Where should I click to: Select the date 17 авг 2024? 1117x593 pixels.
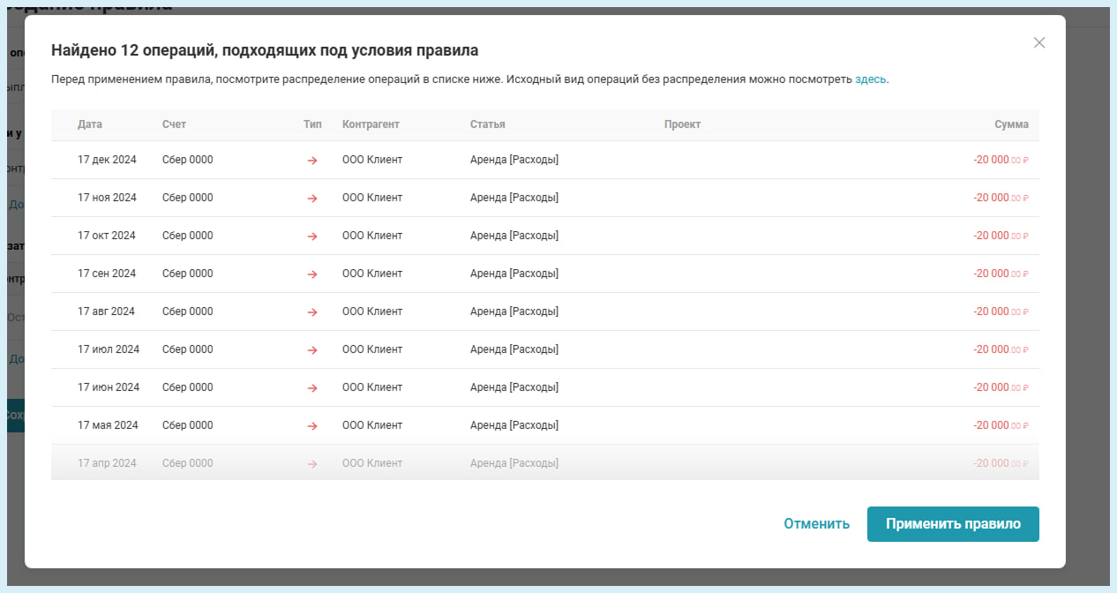click(x=106, y=312)
